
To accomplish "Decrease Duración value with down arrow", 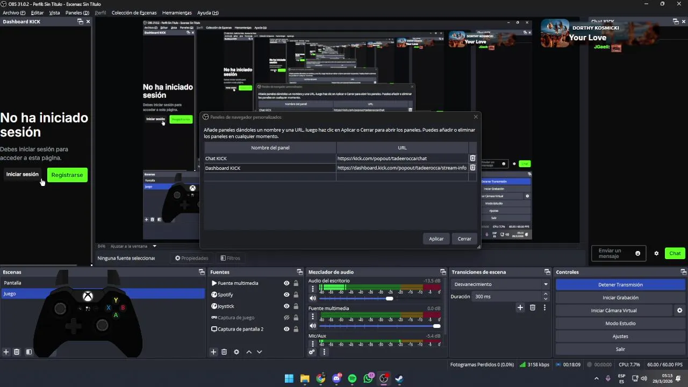I will click(x=546, y=299).
